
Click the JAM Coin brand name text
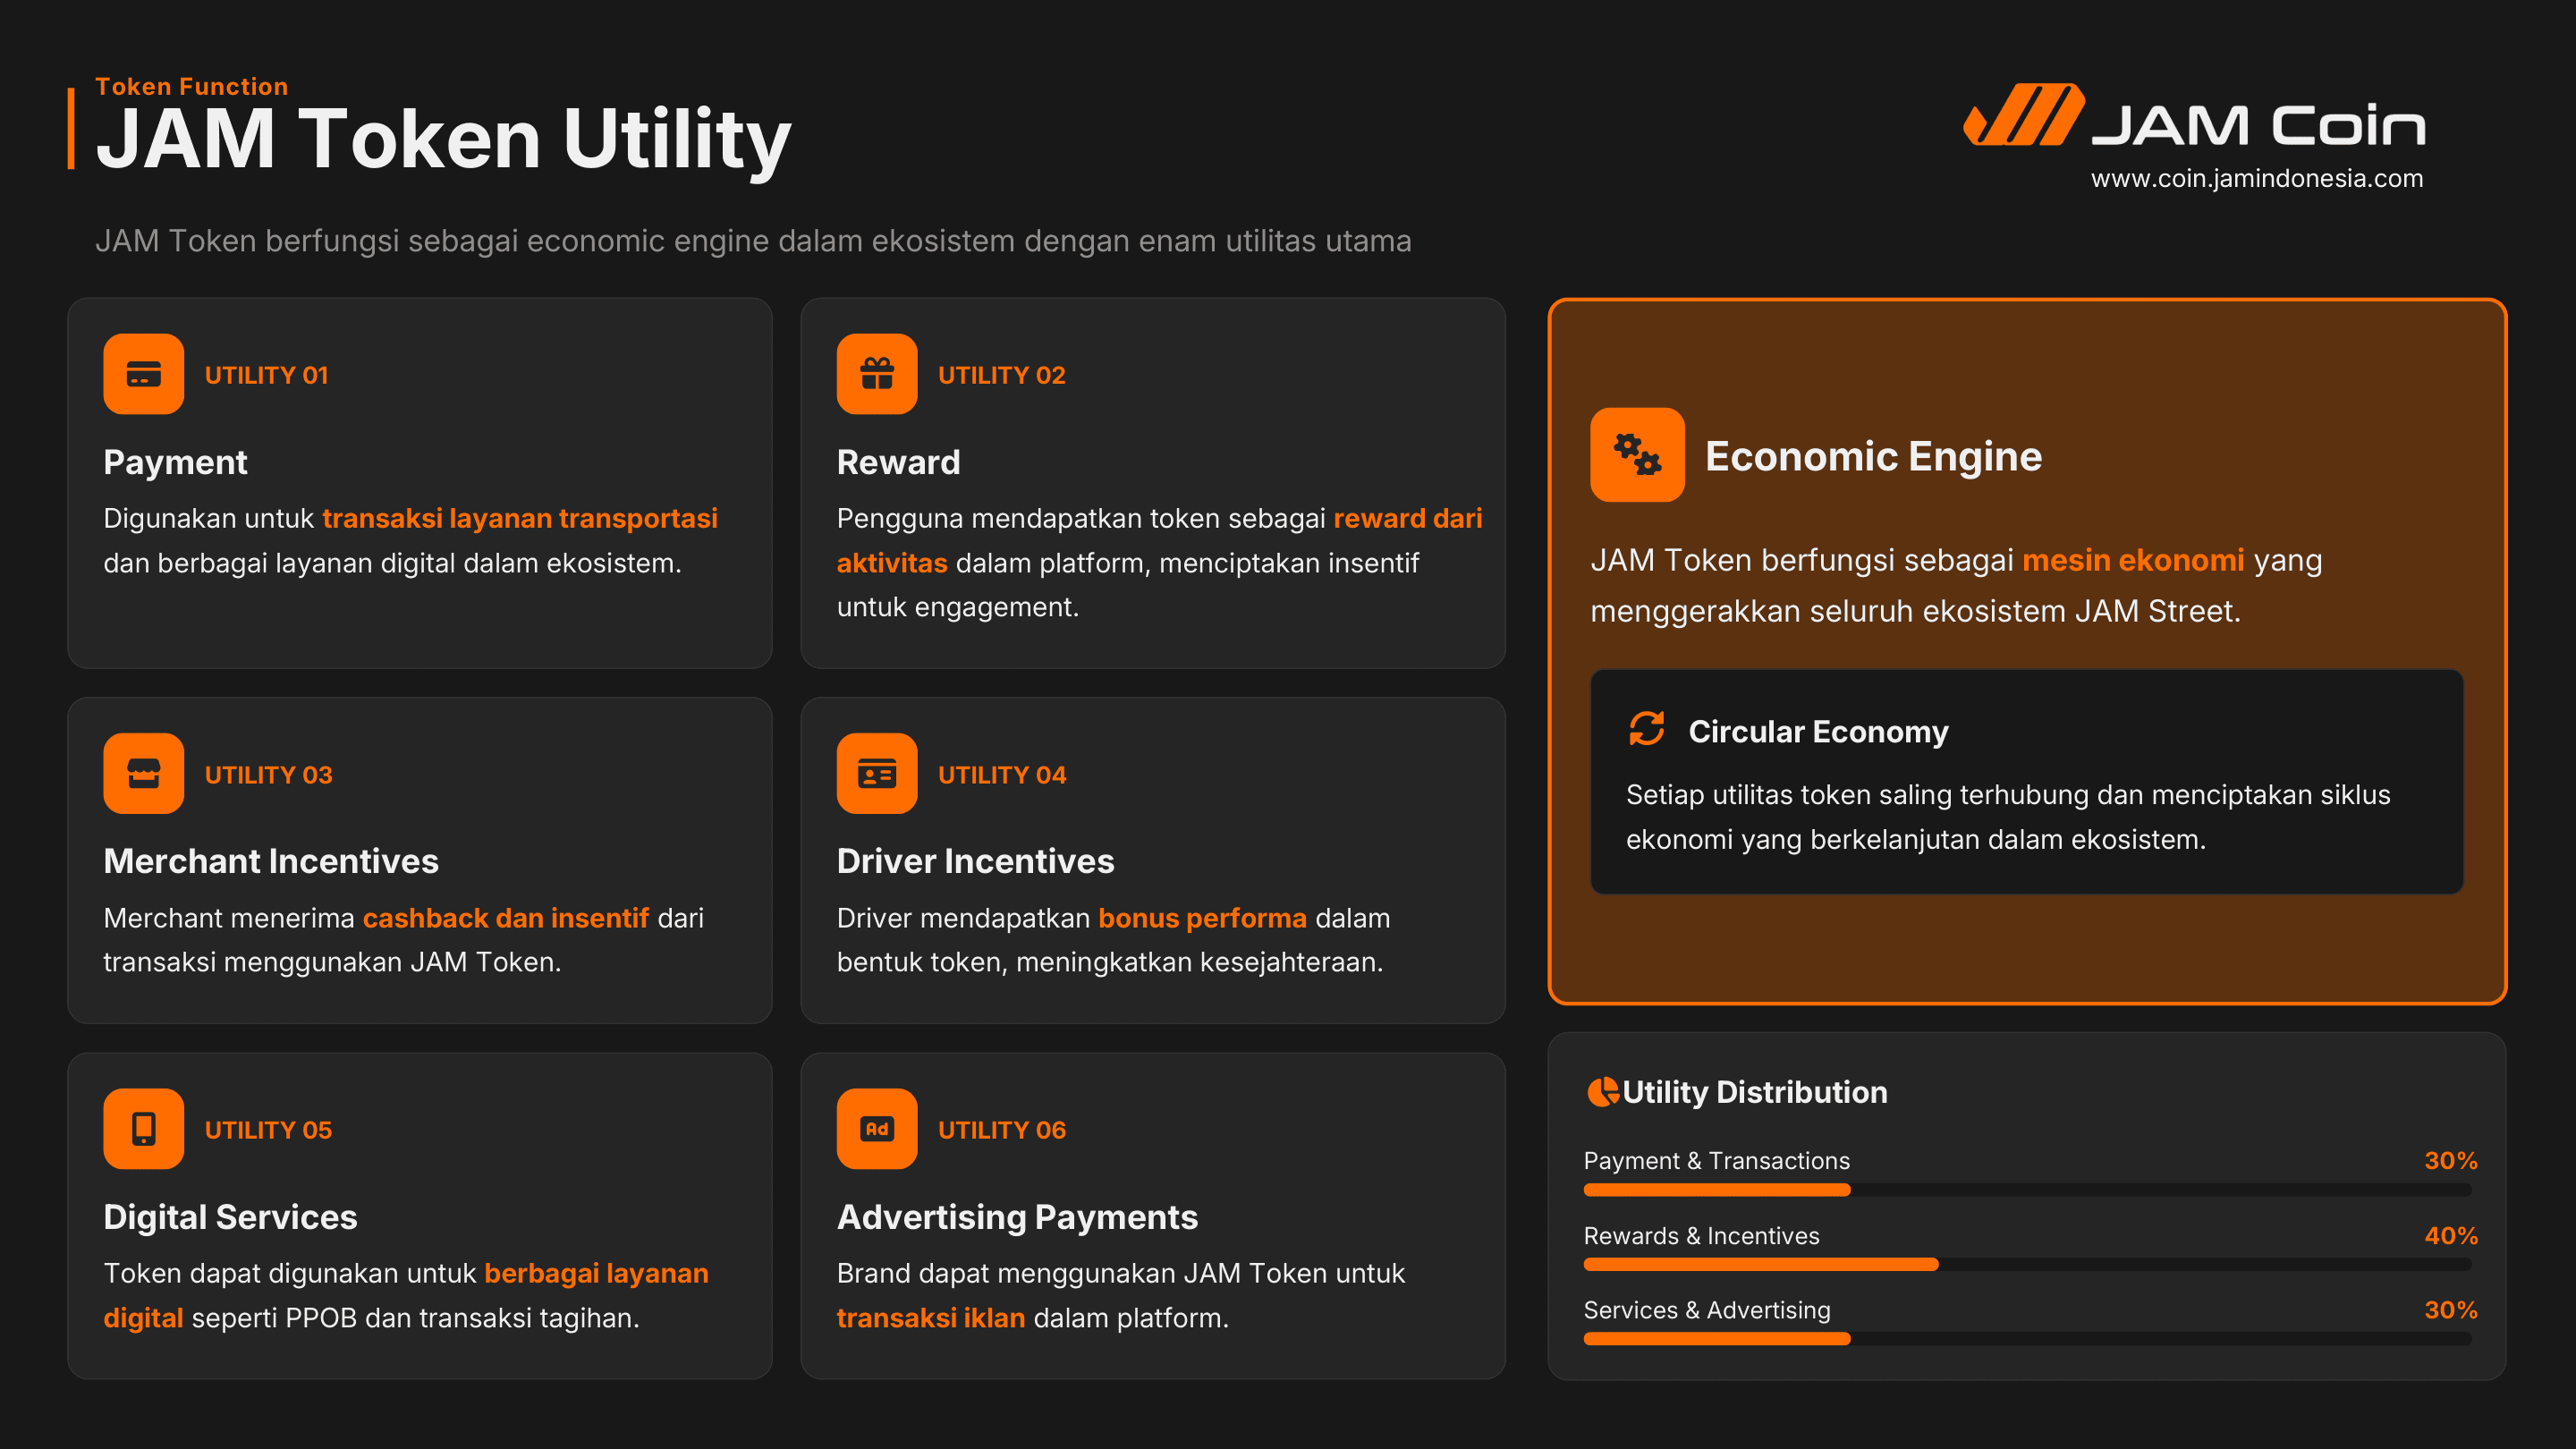[x=2259, y=126]
